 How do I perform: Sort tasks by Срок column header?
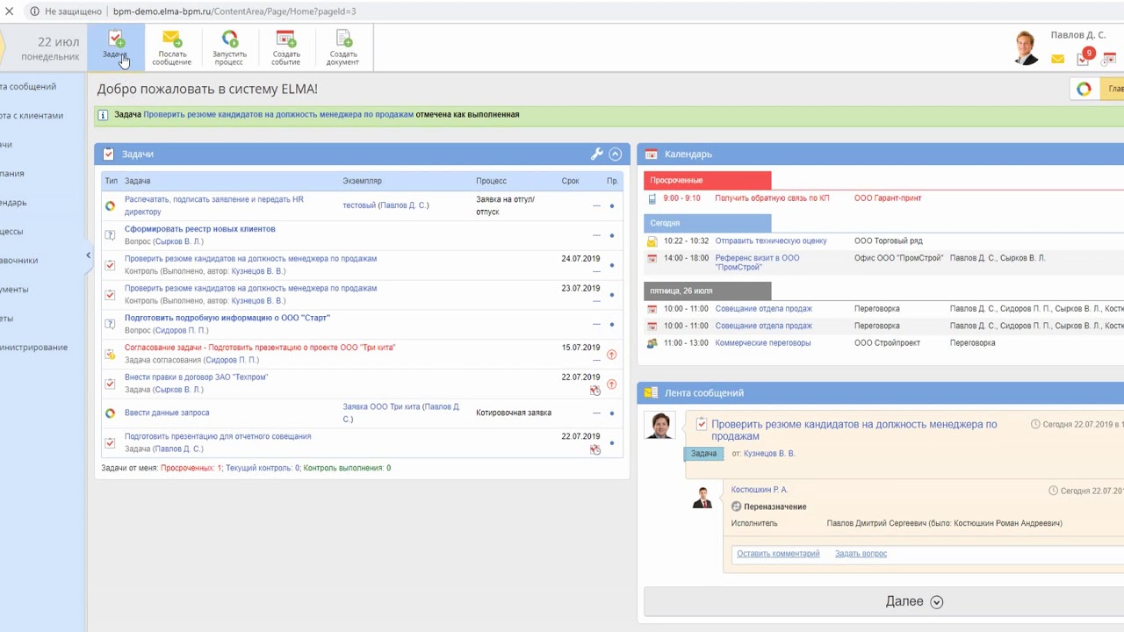pyautogui.click(x=571, y=181)
